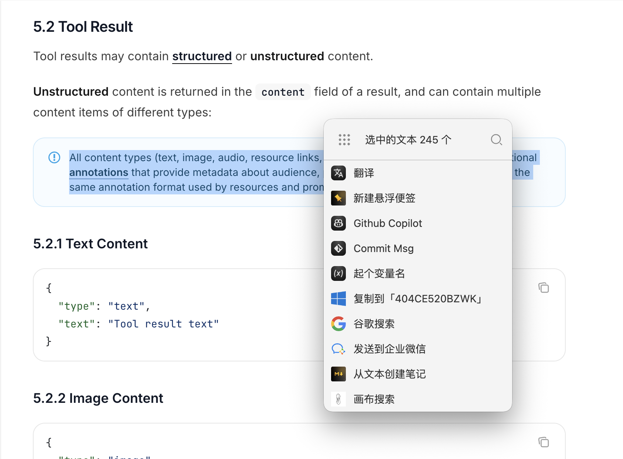The width and height of the screenshot is (623, 459).
Task: Choose 新建悬浮便签 from popup menu
Action: point(384,198)
